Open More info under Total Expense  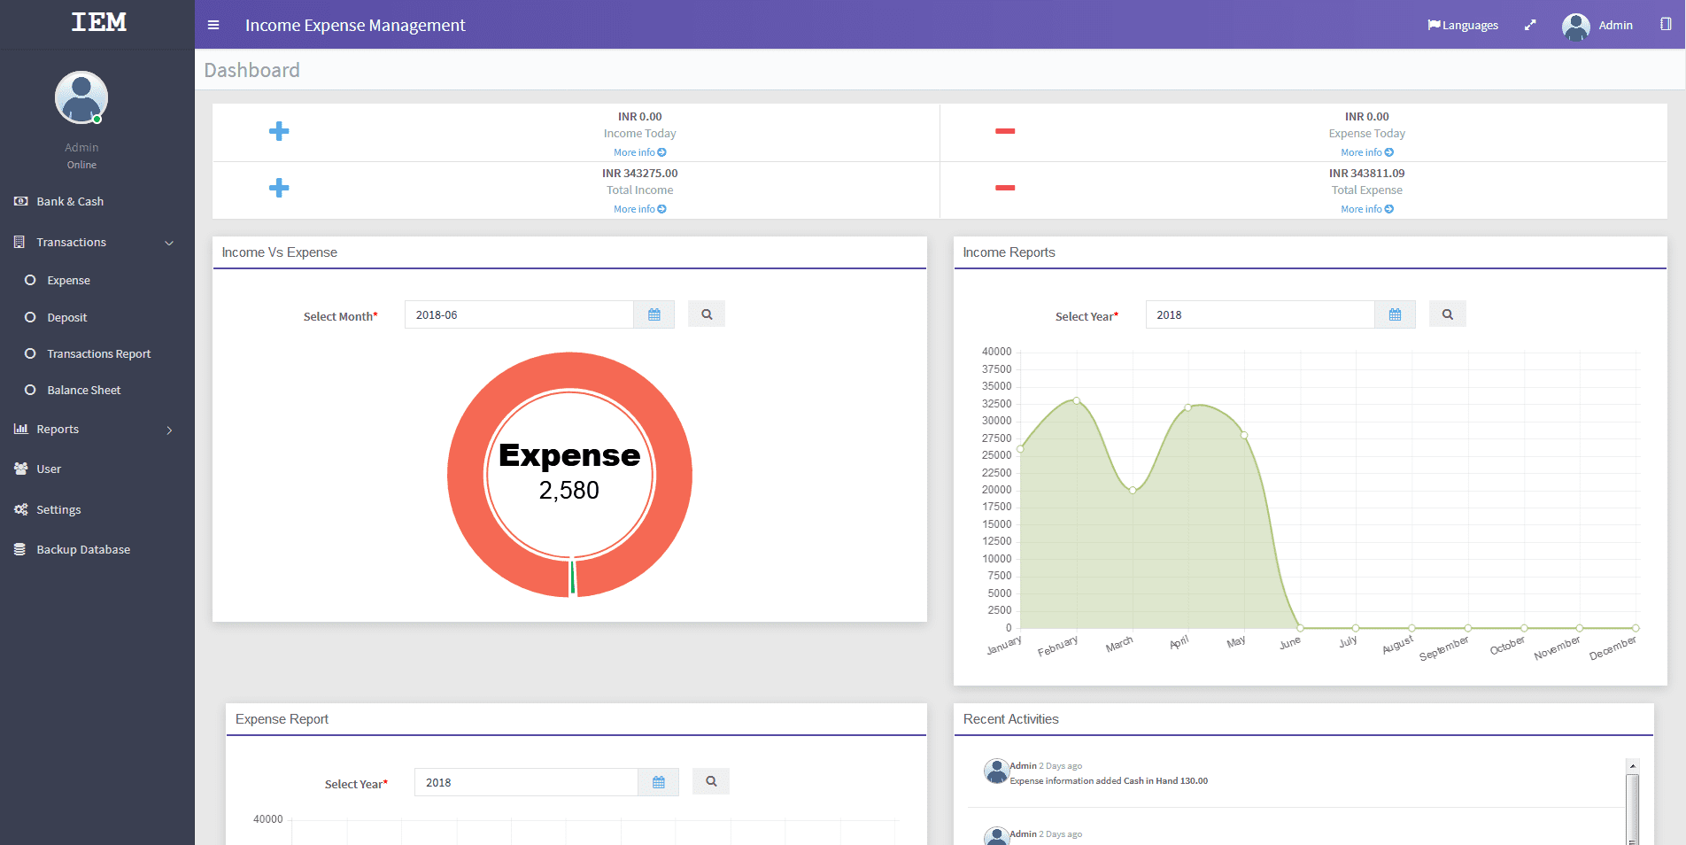[1366, 209]
